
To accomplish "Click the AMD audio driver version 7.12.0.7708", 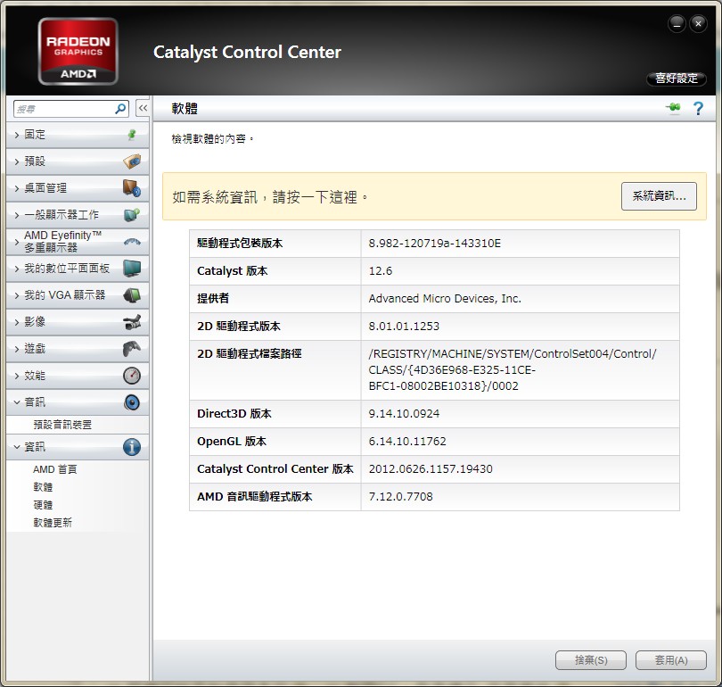I will 400,497.
